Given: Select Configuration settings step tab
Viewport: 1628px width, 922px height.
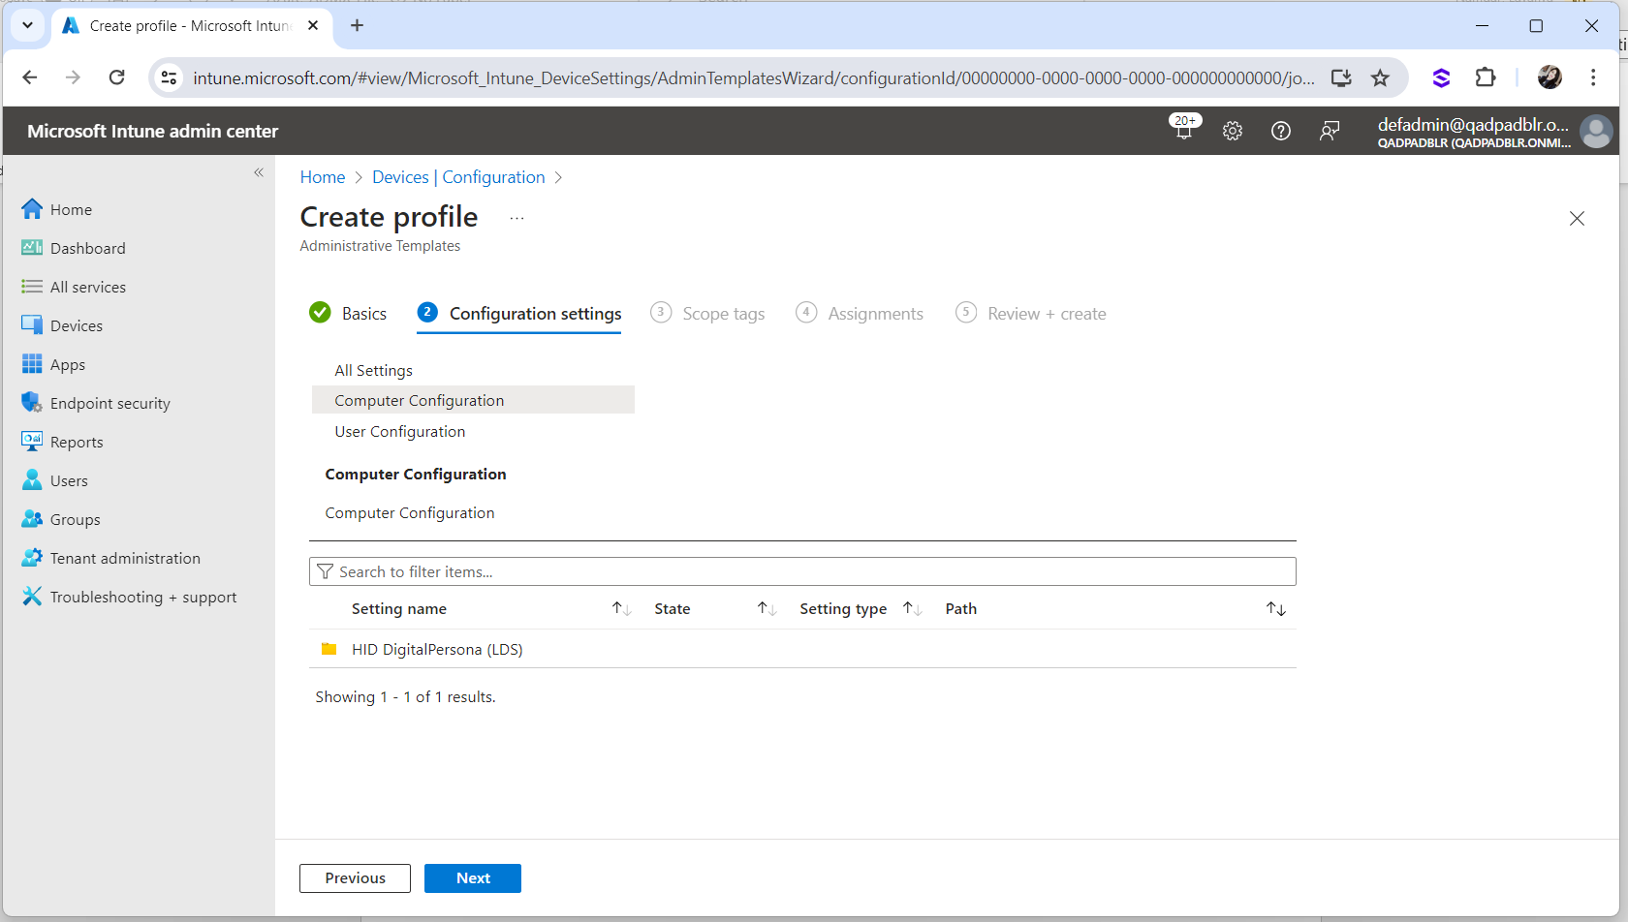Looking at the screenshot, I should [519, 313].
